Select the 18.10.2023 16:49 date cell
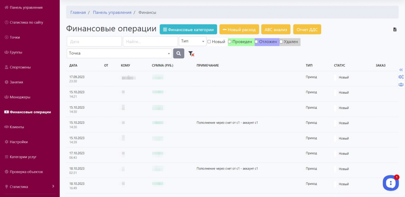405x197 pixels. tap(77, 186)
